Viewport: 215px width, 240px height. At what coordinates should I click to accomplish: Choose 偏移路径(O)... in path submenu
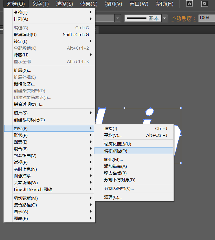134,151
